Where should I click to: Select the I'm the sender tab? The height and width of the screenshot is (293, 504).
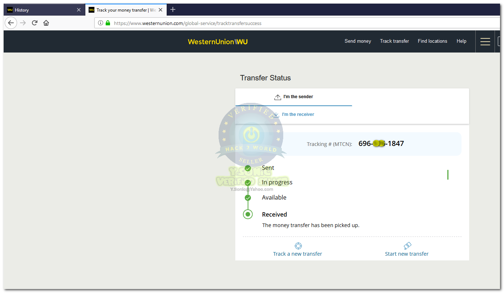click(294, 97)
